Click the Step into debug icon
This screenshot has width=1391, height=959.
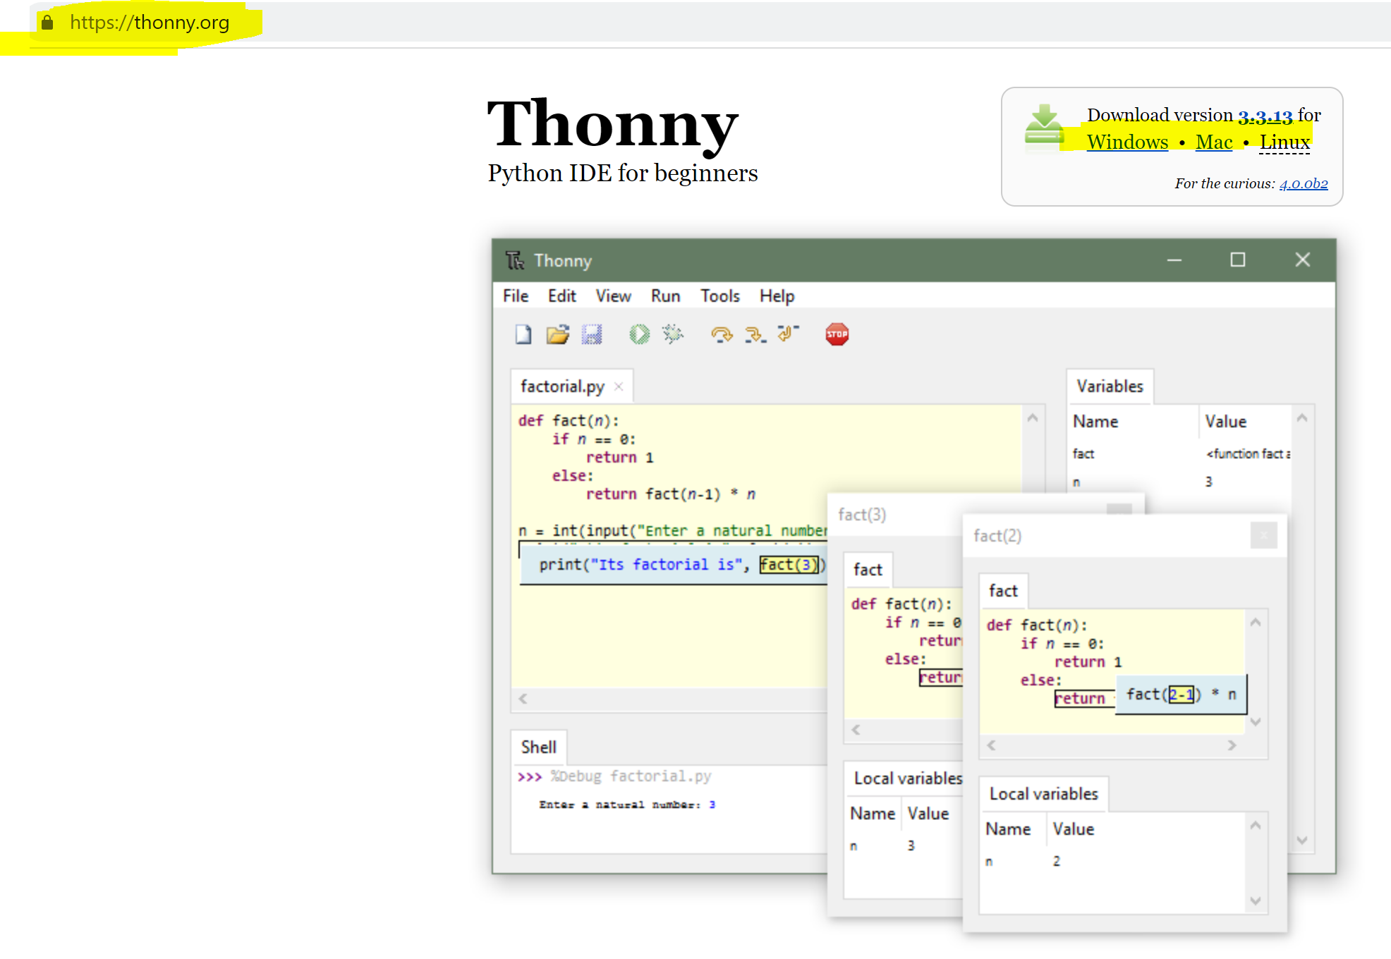pyautogui.click(x=755, y=334)
